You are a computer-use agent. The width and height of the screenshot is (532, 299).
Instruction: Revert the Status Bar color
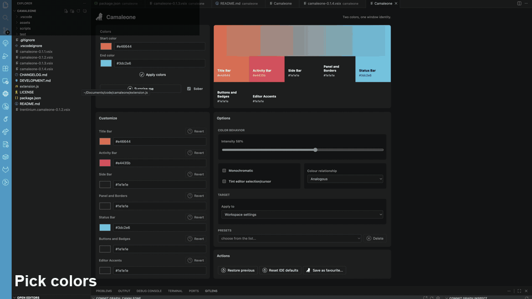pyautogui.click(x=196, y=217)
